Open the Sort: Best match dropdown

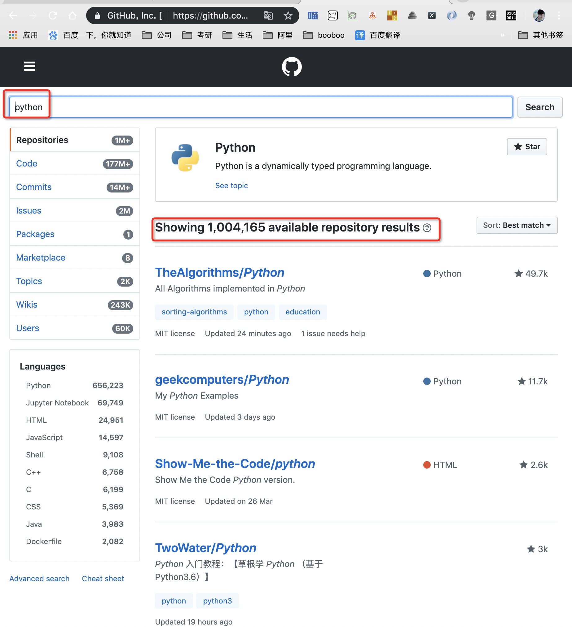point(517,225)
